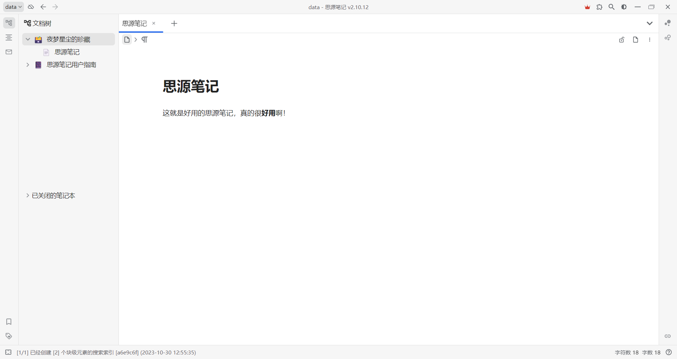Select 思源笔记 document in the tree

click(x=67, y=52)
